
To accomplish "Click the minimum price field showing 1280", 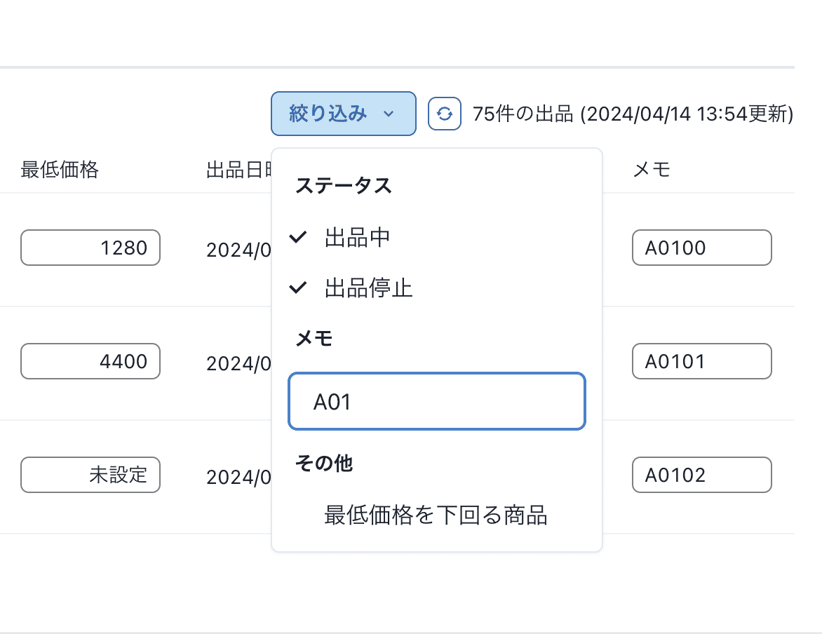I will (x=90, y=248).
